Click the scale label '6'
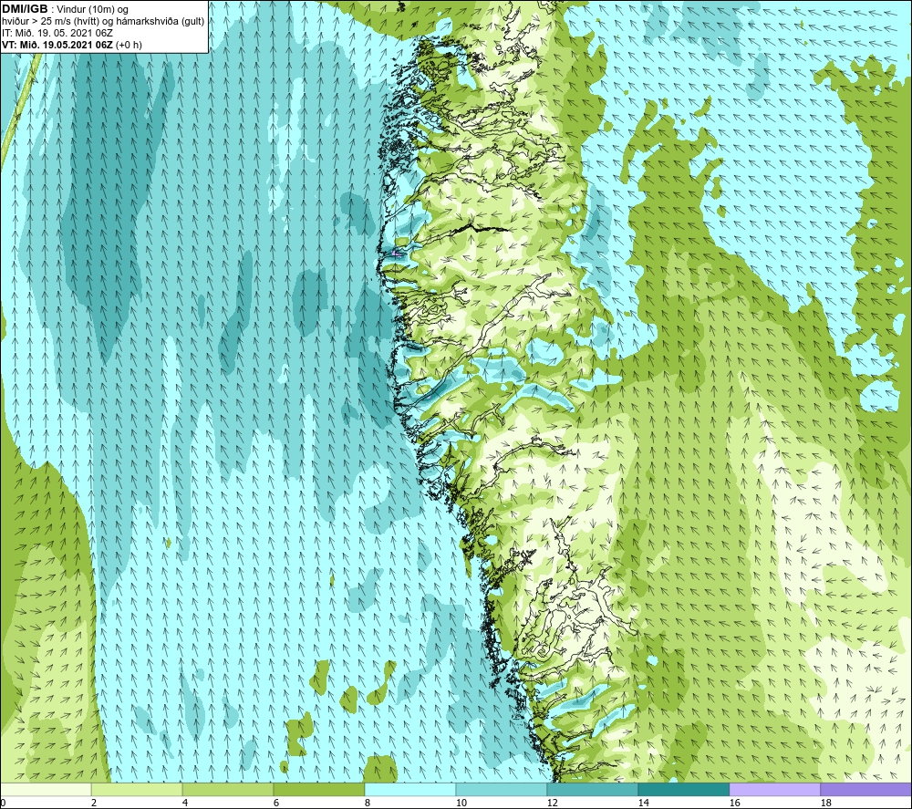 click(276, 803)
